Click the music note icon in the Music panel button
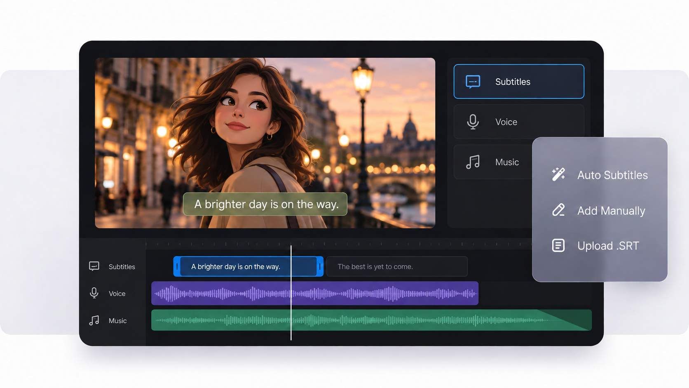 coord(473,162)
